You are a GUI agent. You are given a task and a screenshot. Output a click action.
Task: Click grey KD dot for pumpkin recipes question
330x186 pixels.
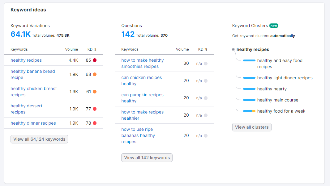[206, 98]
